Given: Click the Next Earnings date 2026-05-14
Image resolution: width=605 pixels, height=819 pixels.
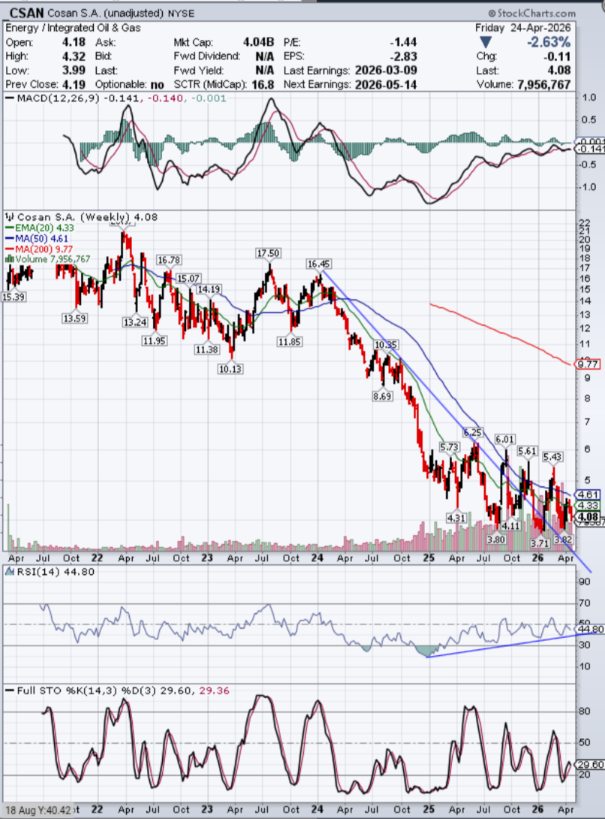Looking at the screenshot, I should click(x=386, y=85).
